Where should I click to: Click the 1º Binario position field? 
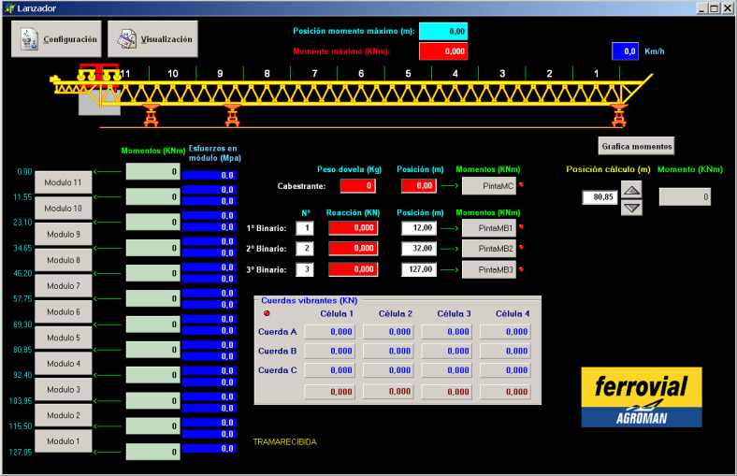pyautogui.click(x=419, y=227)
